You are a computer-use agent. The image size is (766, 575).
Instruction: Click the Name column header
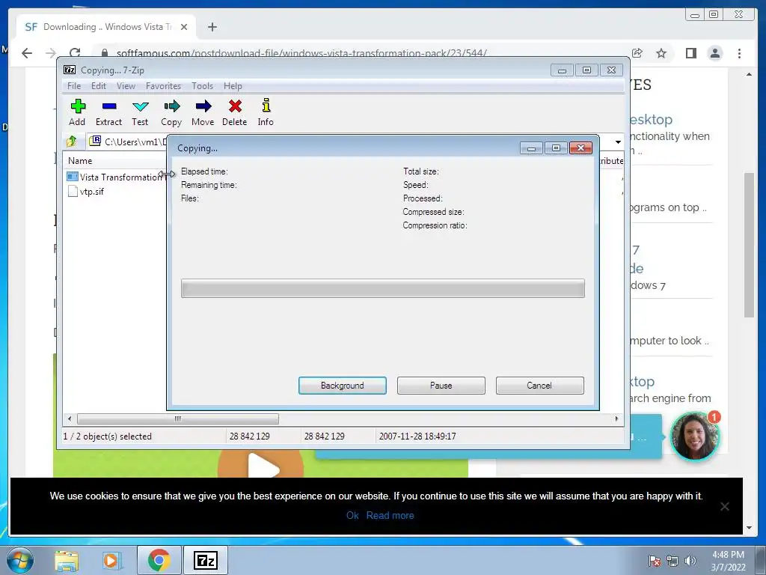[80, 161]
